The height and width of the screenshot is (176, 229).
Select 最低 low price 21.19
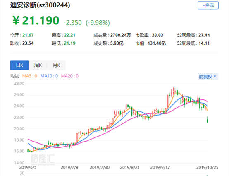click(x=70, y=43)
